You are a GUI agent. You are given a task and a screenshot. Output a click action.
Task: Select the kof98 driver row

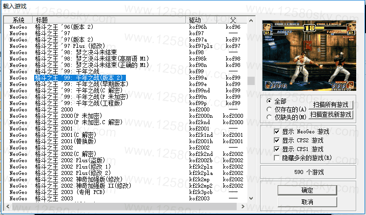point(125,52)
